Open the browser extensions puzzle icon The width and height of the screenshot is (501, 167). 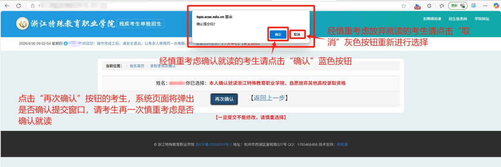coord(430,6)
